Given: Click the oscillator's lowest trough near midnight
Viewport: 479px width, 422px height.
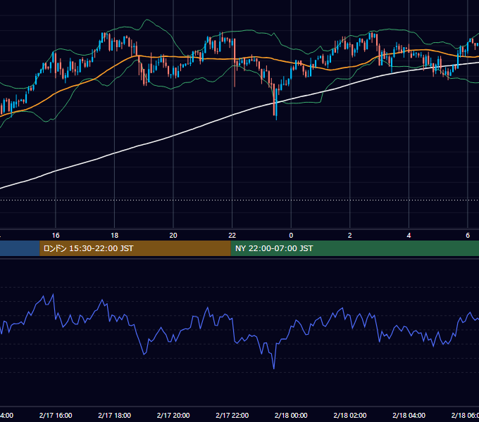Looking at the screenshot, I should coord(274,369).
